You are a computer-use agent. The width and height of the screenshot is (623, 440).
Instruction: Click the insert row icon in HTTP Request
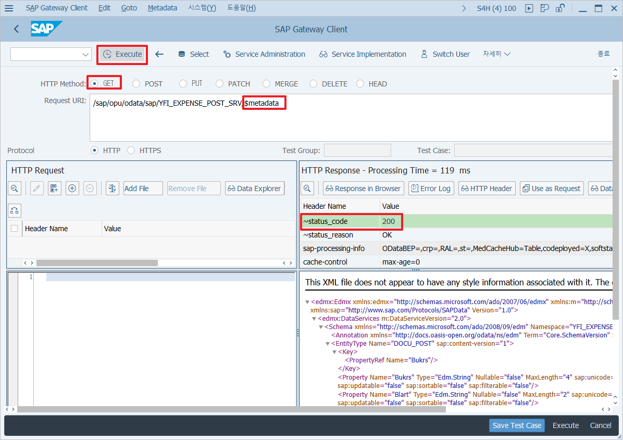tap(54, 188)
